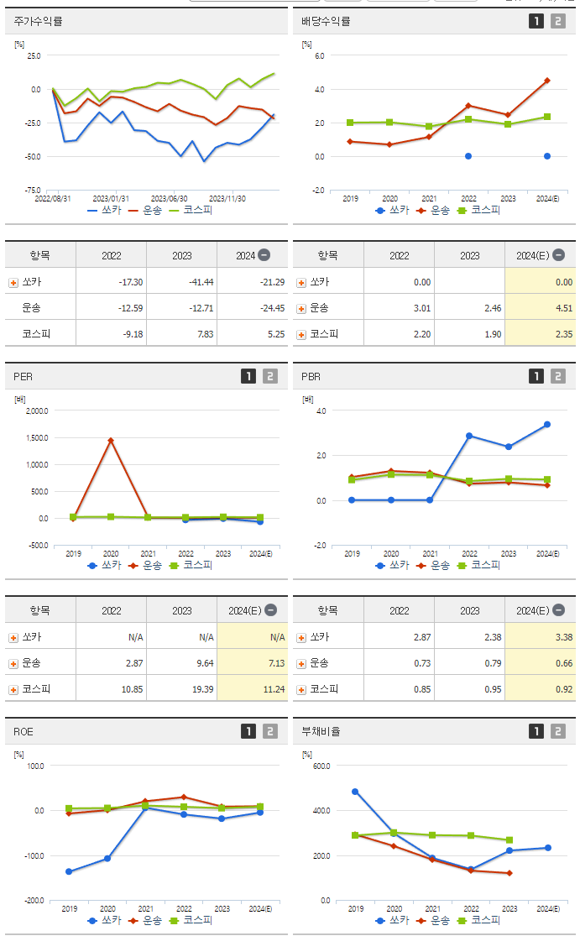Switch 배당수익률 chart to page 1
Viewport: 580px width, 936px height.
(x=536, y=21)
